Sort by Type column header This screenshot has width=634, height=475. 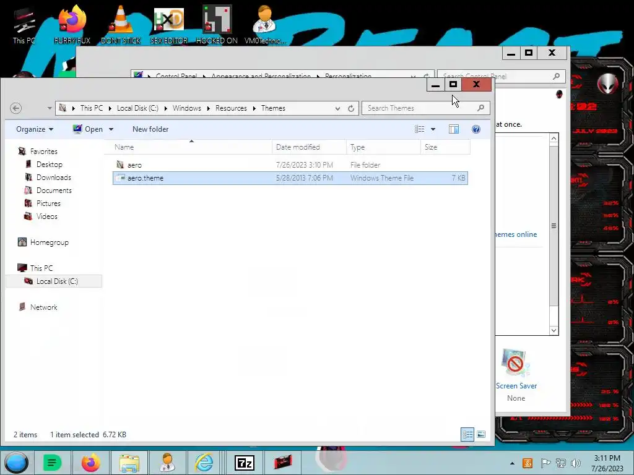coord(383,147)
